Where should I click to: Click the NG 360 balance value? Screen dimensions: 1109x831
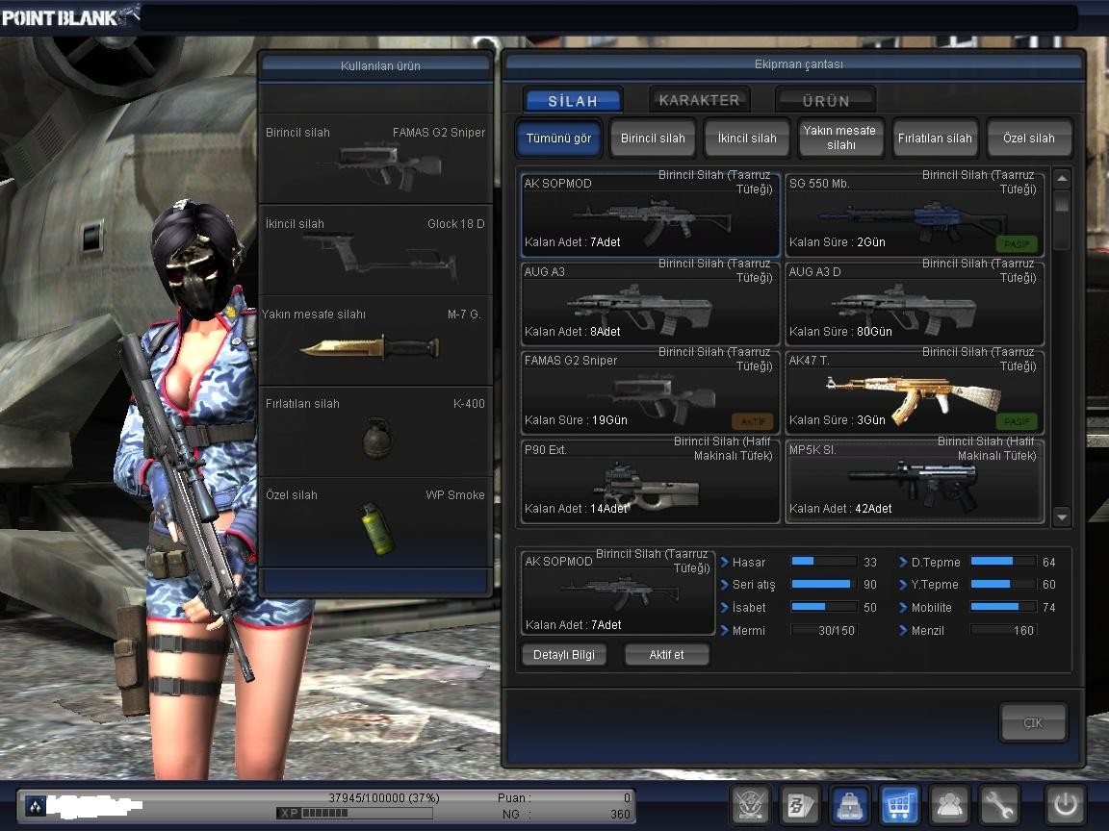point(620,814)
